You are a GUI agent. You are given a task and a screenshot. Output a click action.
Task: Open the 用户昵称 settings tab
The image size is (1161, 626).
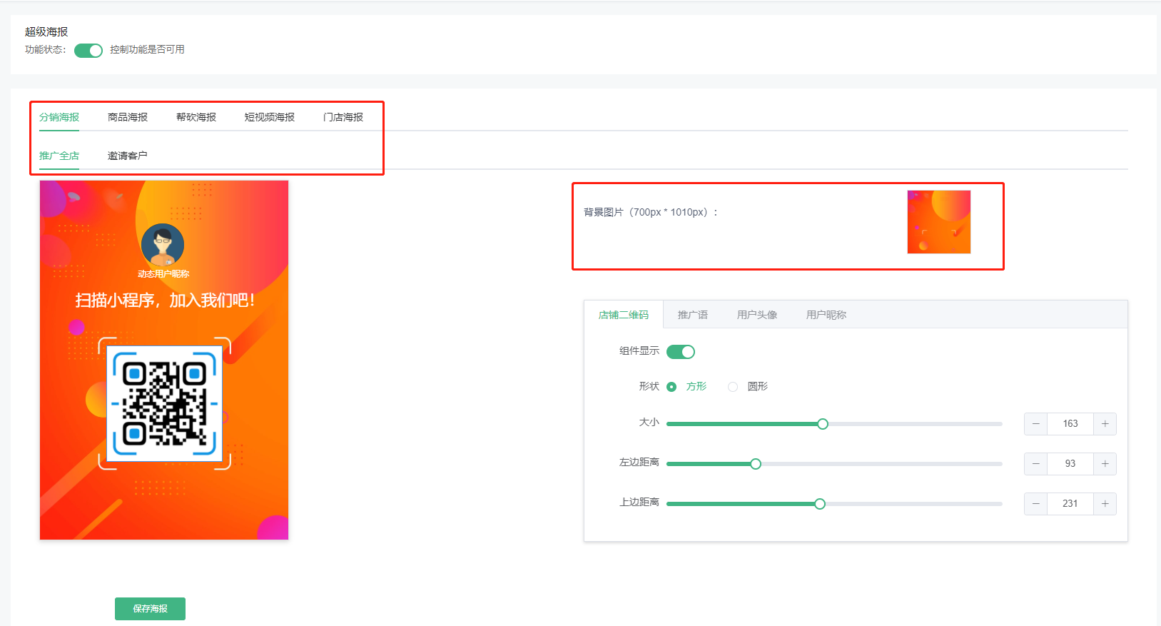click(x=826, y=315)
